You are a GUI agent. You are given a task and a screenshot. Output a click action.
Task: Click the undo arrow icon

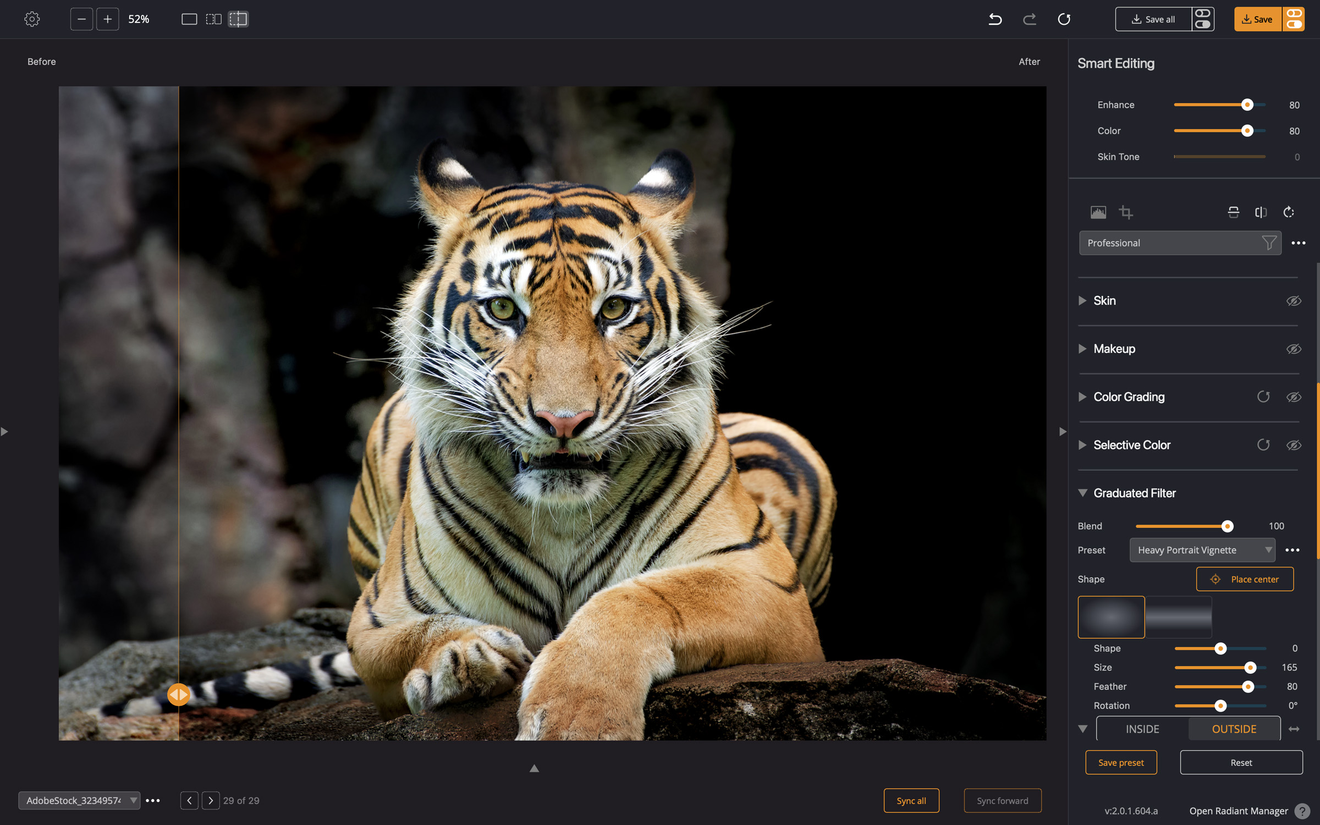995,19
